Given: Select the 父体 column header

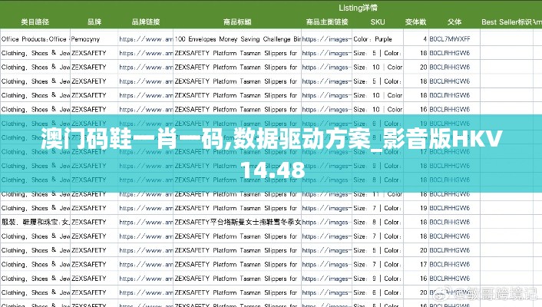Looking at the screenshot, I should coord(454,22).
